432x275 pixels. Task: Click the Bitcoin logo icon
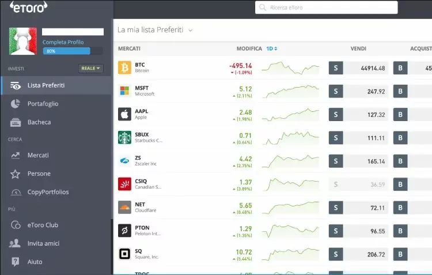coord(124,68)
